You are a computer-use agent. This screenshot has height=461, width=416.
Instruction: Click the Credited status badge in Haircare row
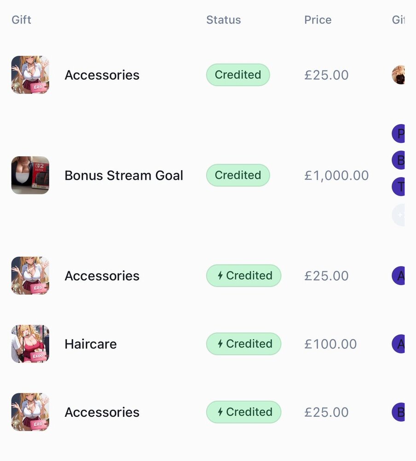[x=243, y=344]
